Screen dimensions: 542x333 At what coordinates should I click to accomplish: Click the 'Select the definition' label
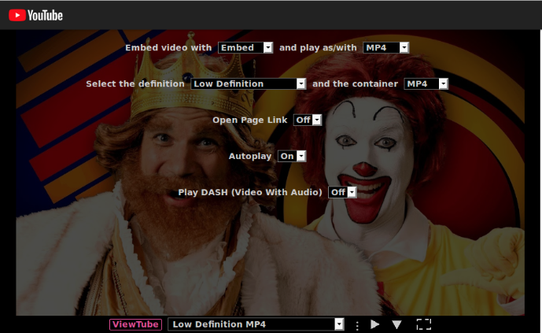135,83
